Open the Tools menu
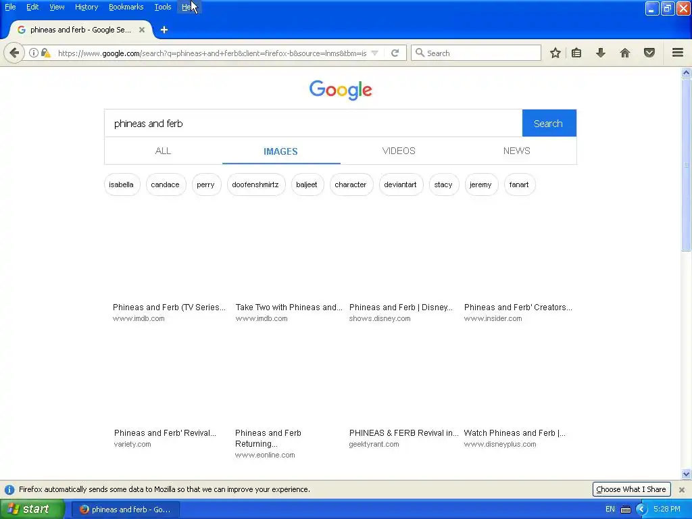The image size is (692, 519). pos(162,7)
